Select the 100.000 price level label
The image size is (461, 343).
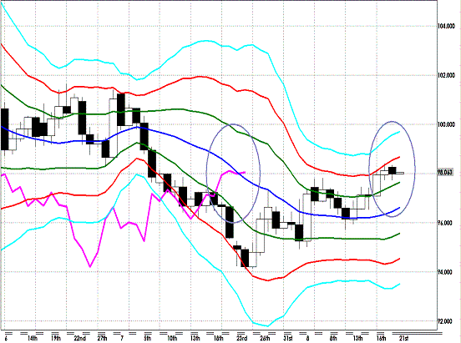pos(446,124)
